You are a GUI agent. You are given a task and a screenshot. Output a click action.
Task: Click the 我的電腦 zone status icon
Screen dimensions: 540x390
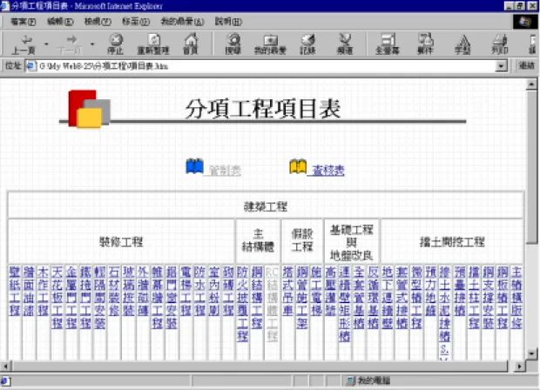click(351, 380)
